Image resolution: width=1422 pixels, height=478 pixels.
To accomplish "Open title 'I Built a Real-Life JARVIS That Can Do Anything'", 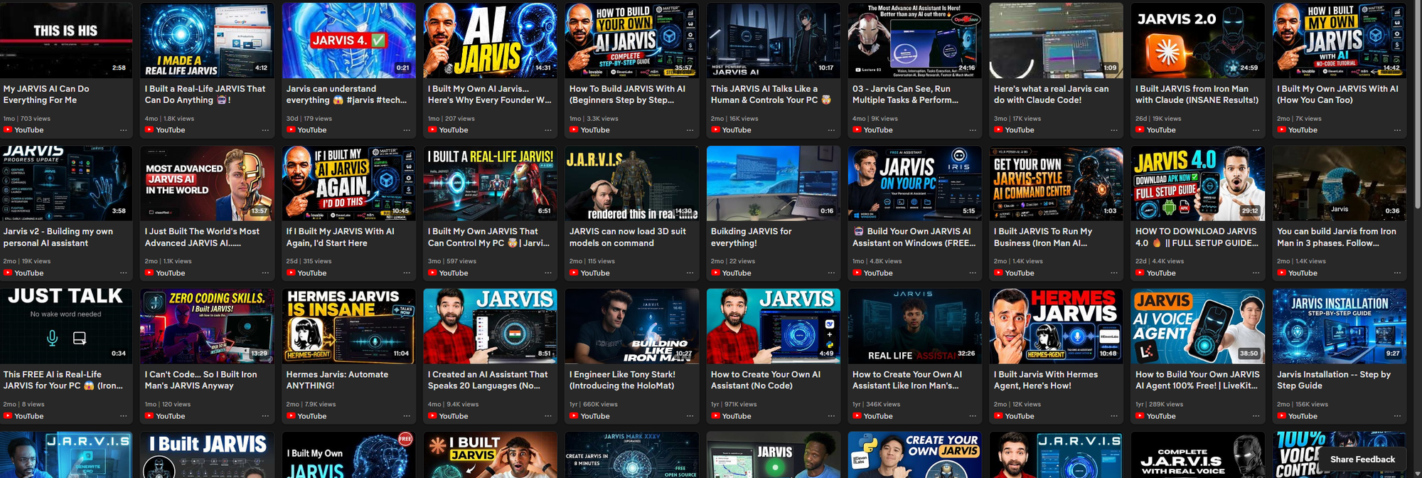I will pos(205,95).
